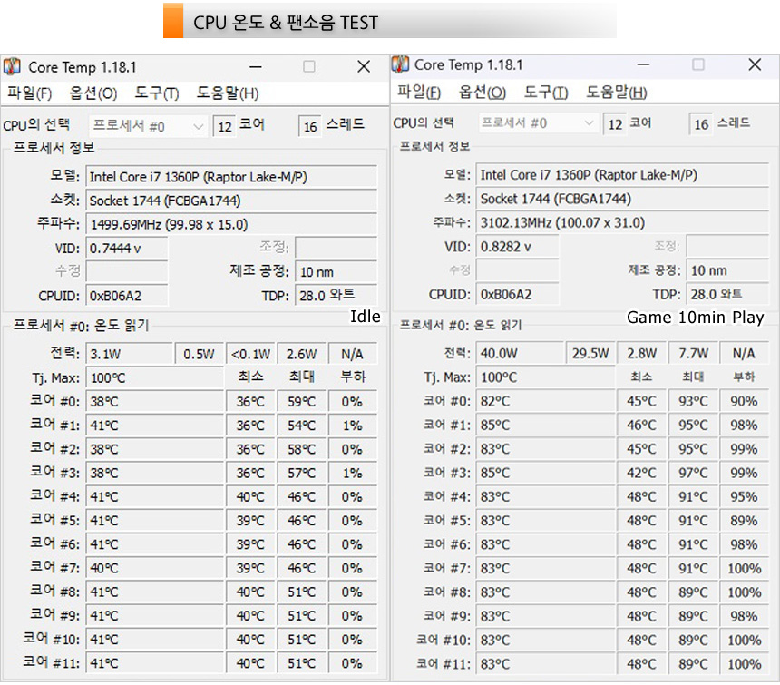Screen dimensions: 780x685
Task: Click 코어 #10 label in right window
Action: (443, 640)
